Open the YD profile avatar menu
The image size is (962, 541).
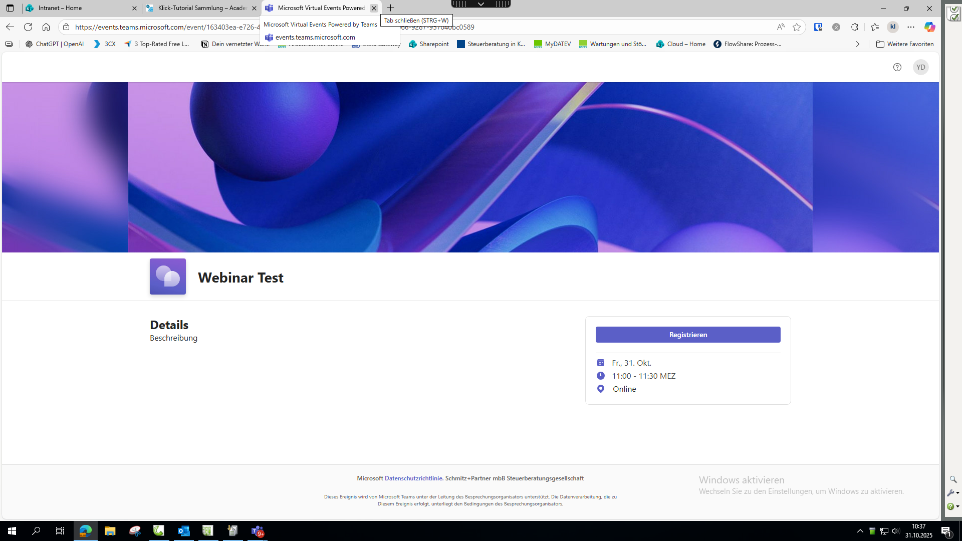tap(920, 67)
